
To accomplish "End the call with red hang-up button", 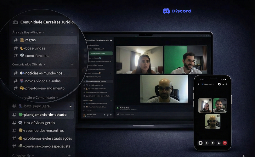I will coord(225,143).
